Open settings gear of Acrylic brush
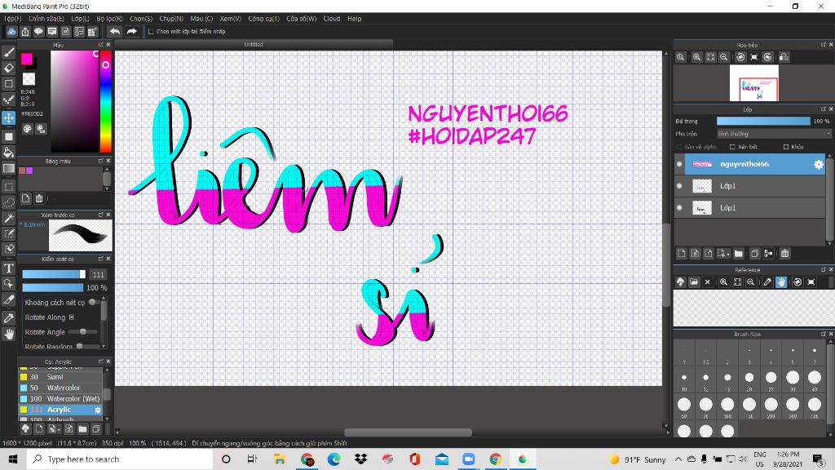The width and height of the screenshot is (835, 470). (x=98, y=410)
